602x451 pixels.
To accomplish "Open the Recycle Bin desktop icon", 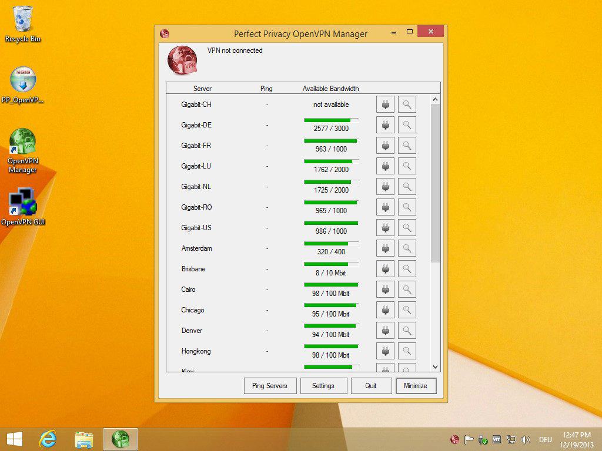I will pos(23,23).
